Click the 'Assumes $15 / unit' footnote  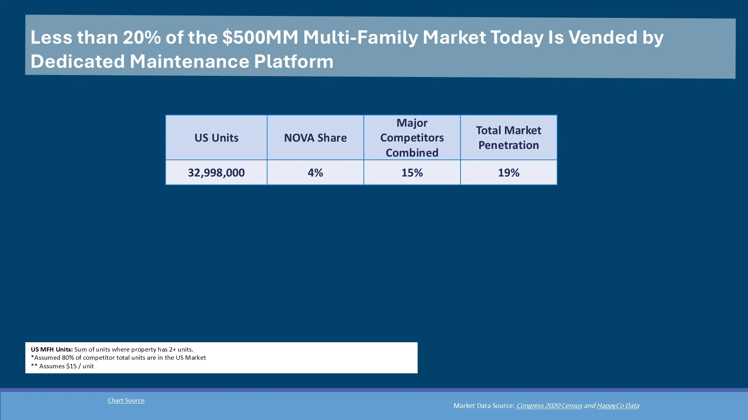(x=66, y=366)
